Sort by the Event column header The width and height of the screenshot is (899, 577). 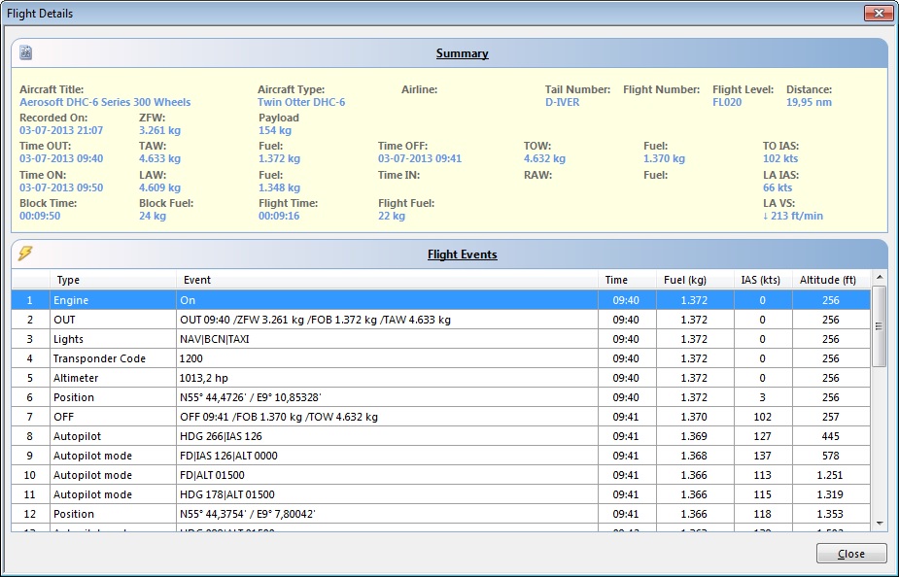pos(387,280)
